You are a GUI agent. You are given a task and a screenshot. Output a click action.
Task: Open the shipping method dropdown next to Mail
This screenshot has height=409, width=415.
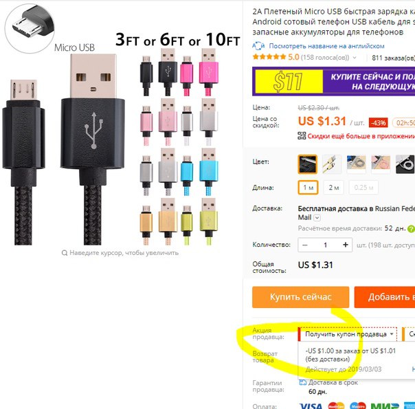317,218
